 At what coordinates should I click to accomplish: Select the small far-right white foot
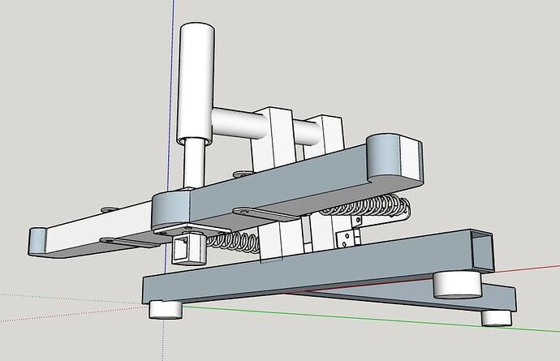click(x=497, y=317)
